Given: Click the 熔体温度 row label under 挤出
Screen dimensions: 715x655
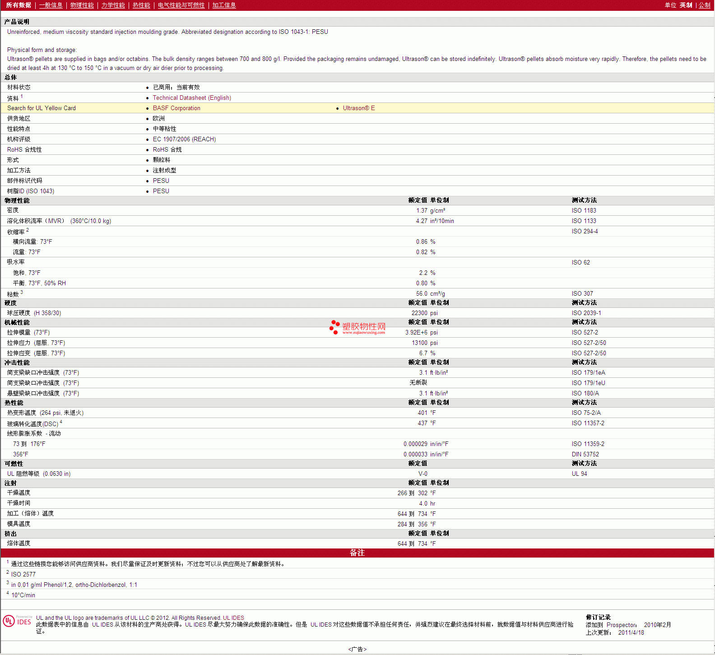Looking at the screenshot, I should tap(19, 544).
